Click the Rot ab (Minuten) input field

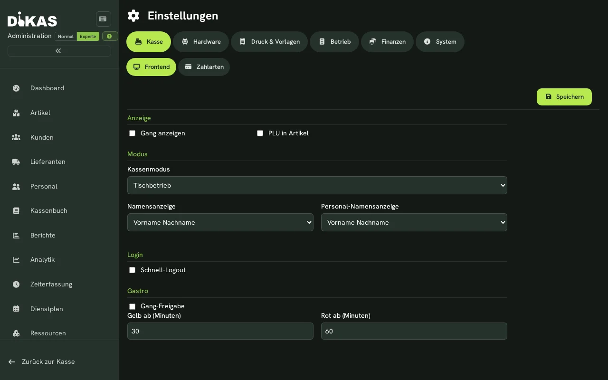414,331
